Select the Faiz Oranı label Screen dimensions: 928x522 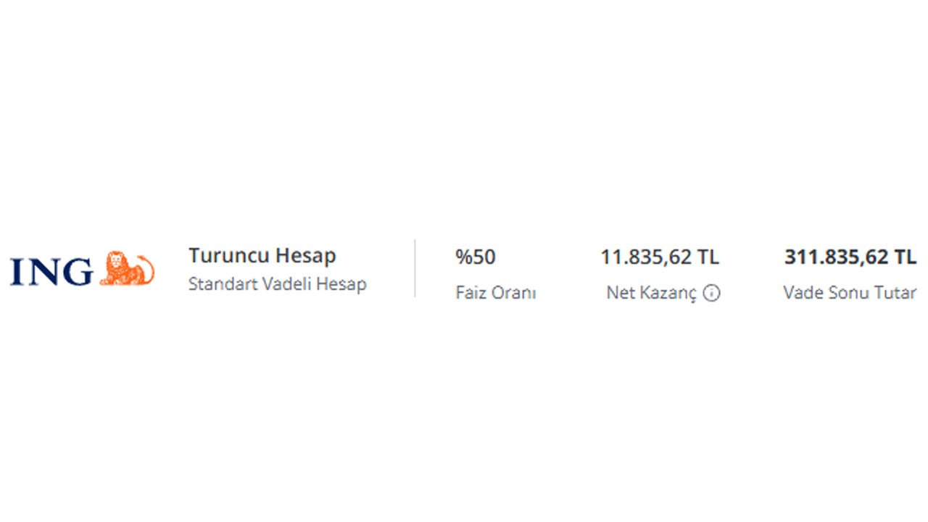point(495,293)
